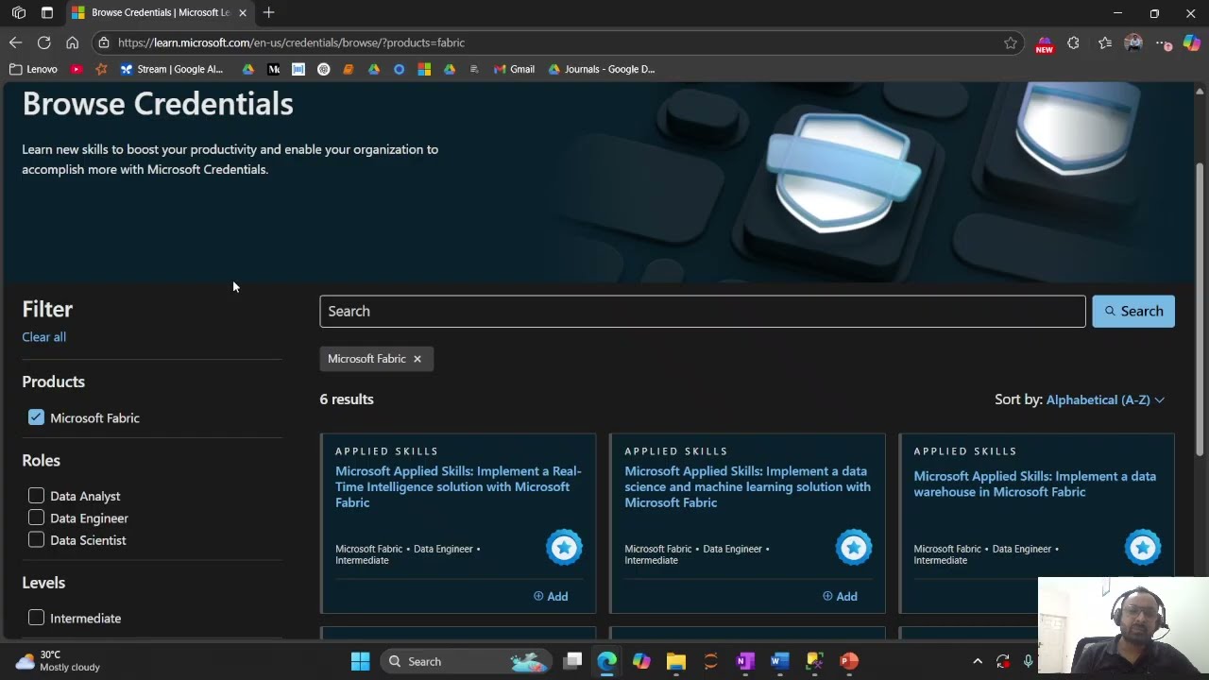Open the browser home page

click(72, 42)
